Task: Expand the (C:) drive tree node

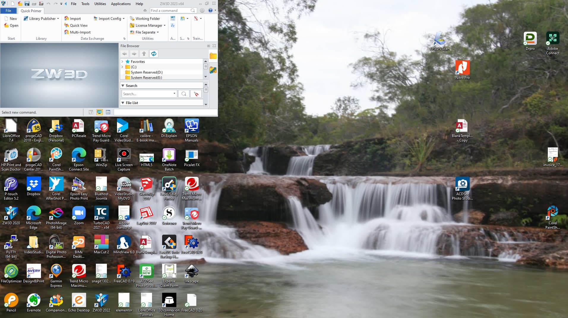Action: tap(122, 67)
